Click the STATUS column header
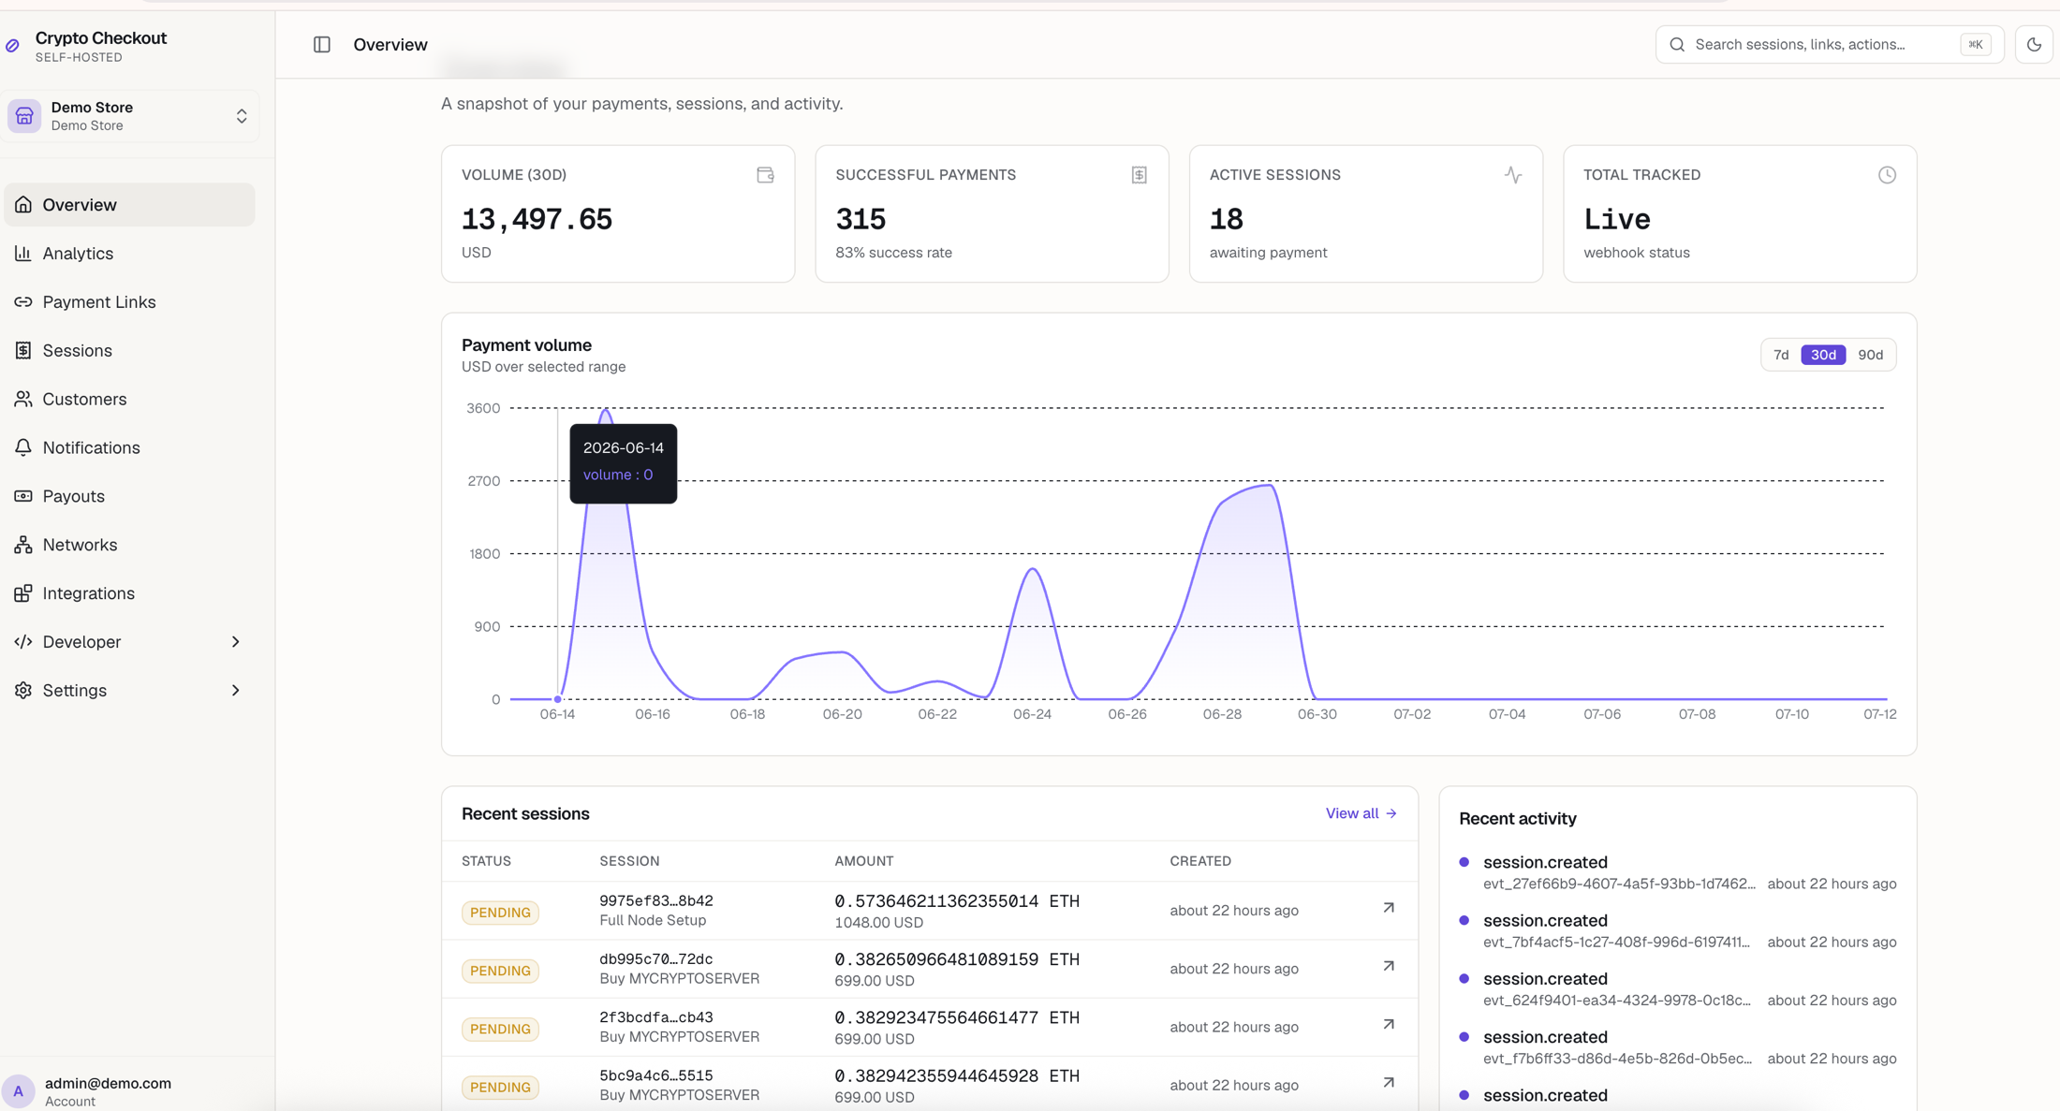This screenshot has height=1111, width=2060. pyautogui.click(x=486, y=861)
